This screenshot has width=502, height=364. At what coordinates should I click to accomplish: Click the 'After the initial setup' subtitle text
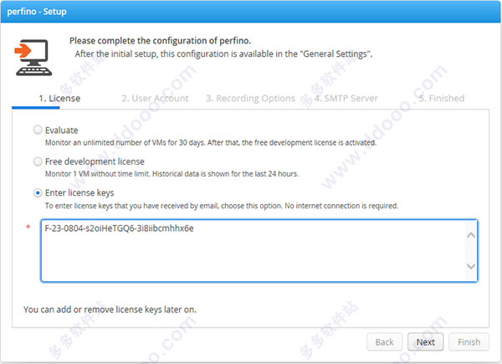[223, 54]
